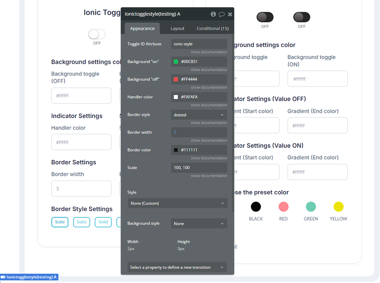
Task: Open the element info icon
Action: click(x=213, y=14)
